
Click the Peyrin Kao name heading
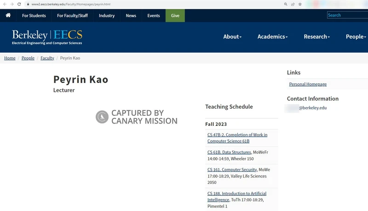click(81, 79)
